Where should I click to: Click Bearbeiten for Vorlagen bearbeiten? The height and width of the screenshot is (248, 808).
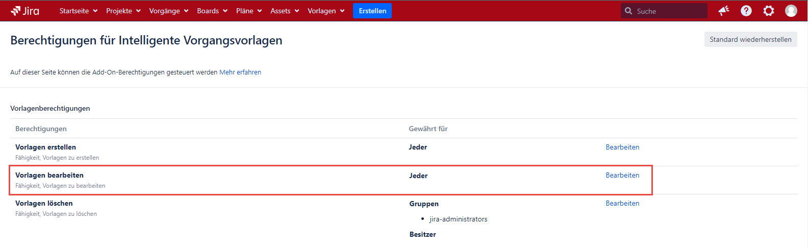click(x=622, y=175)
